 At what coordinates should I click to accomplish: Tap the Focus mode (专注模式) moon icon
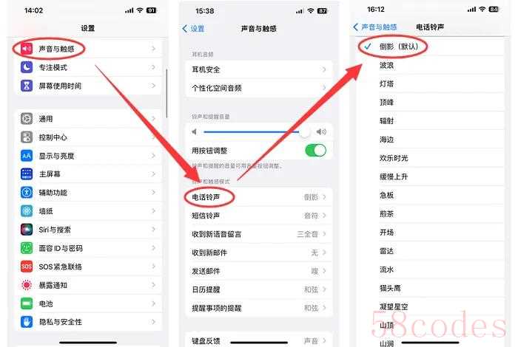coord(27,67)
